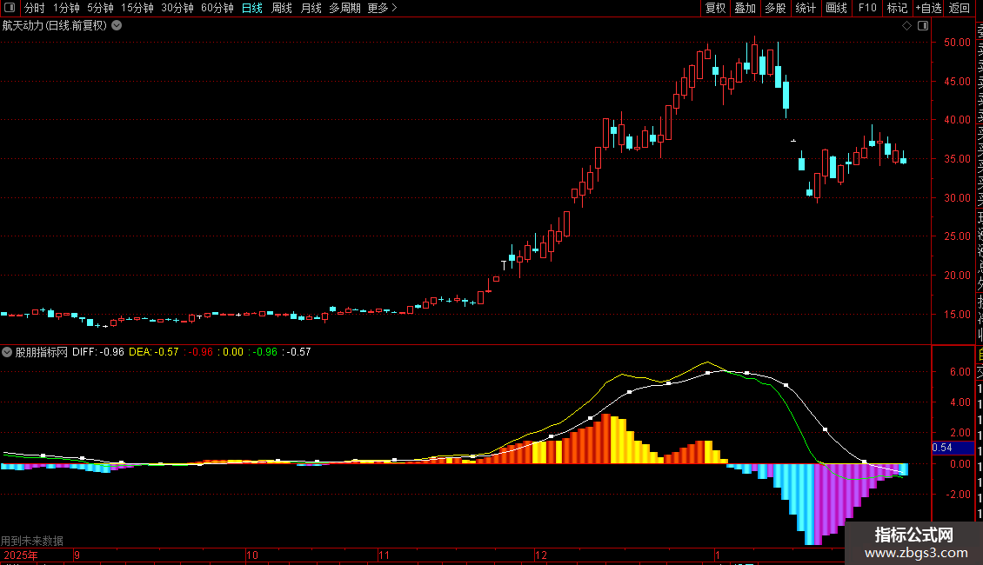The height and width of the screenshot is (565, 983).
Task: Click the 45.00 price axis label
Action: [957, 82]
